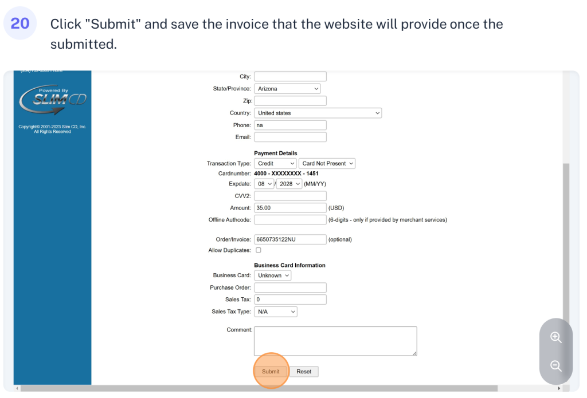
Task: Open the Business Card dropdown
Action: [x=272, y=275]
